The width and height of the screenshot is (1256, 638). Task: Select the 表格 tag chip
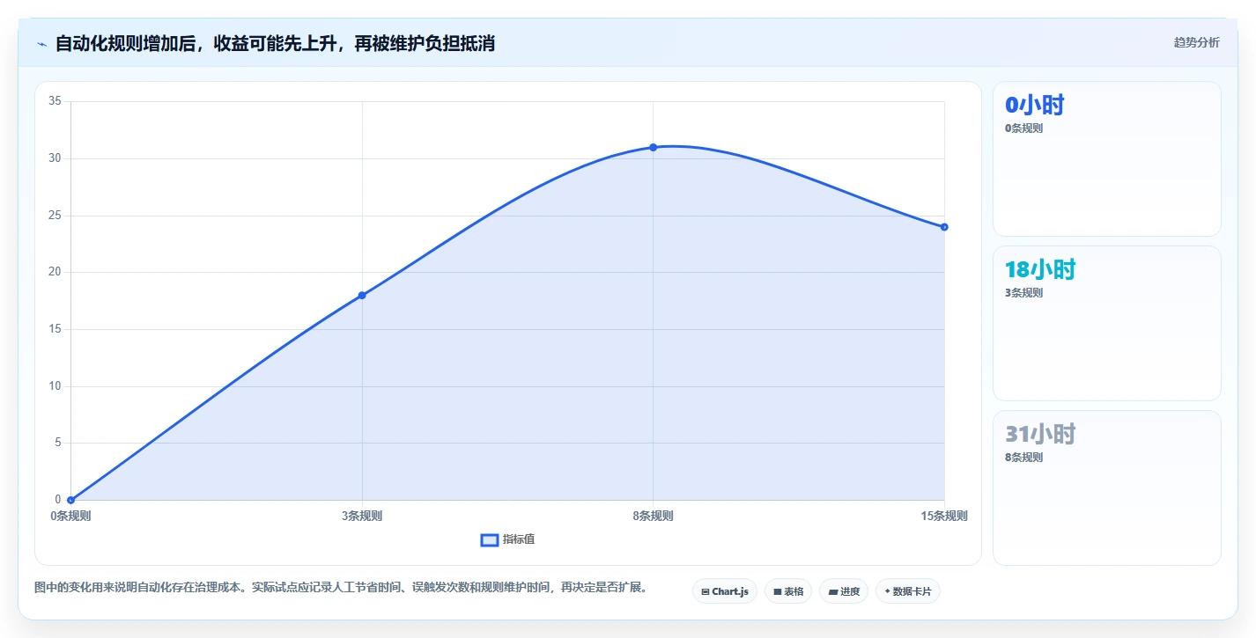(787, 591)
